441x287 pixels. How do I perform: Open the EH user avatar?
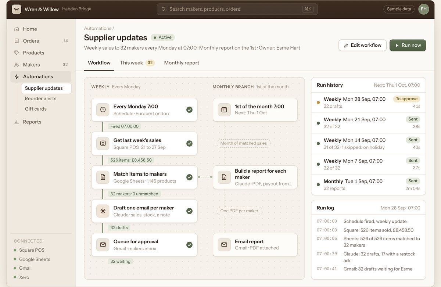point(424,9)
